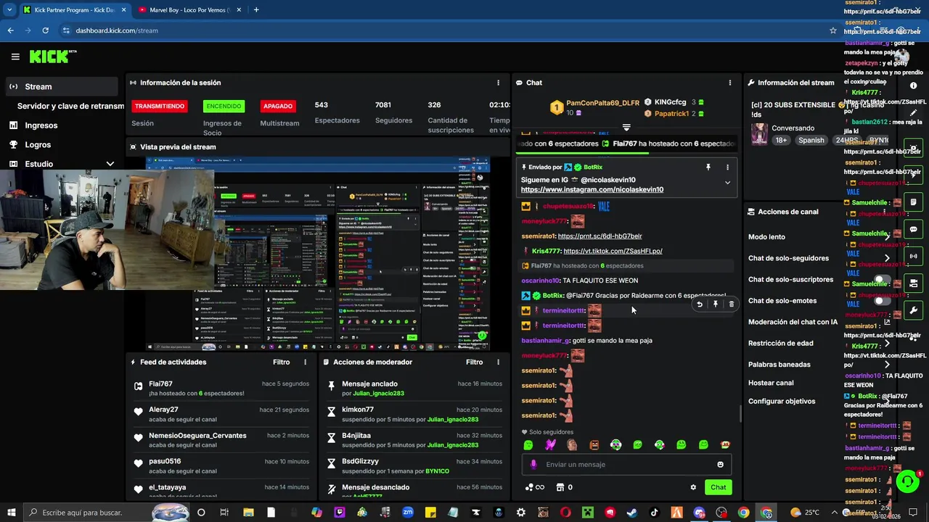Collapse the pinned BotRix message
Viewport: 929px width, 522px height.
pyautogui.click(x=727, y=183)
